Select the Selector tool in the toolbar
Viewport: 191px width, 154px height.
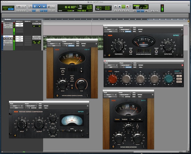(40, 7)
